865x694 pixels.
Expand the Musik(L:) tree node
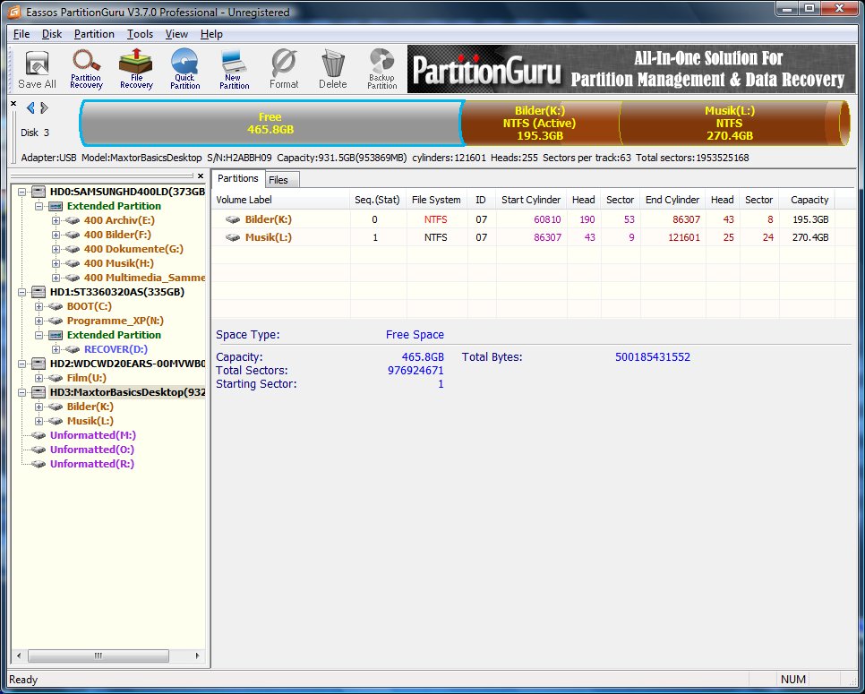pyautogui.click(x=39, y=422)
